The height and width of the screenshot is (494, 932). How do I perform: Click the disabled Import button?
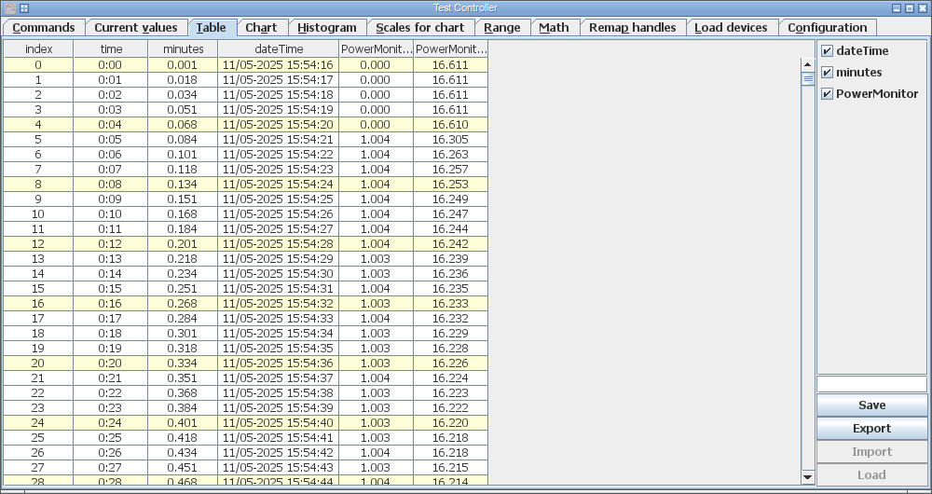click(872, 452)
